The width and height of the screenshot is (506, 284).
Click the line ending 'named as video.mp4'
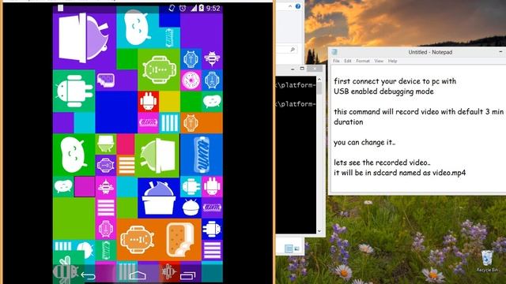coord(399,173)
